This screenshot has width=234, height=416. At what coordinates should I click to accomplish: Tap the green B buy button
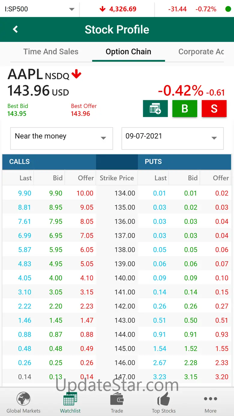(185, 108)
